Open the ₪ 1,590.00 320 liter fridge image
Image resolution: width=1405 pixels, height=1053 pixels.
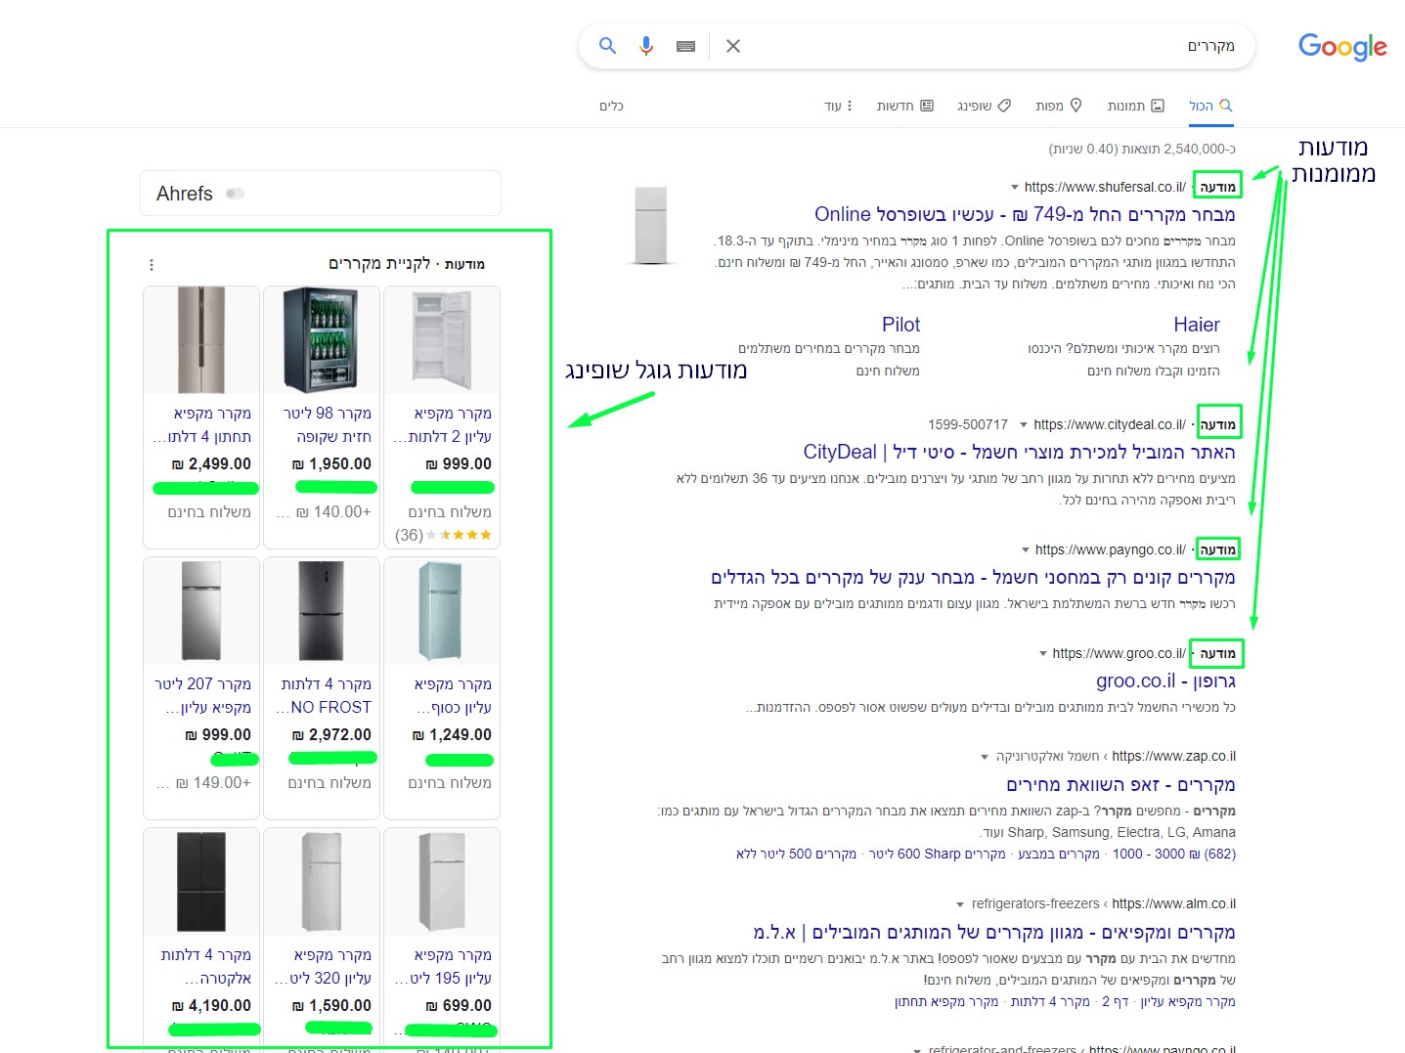322,882
